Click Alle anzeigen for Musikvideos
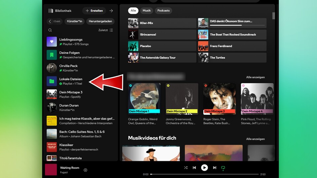The height and width of the screenshot is (178, 317). coord(255,139)
